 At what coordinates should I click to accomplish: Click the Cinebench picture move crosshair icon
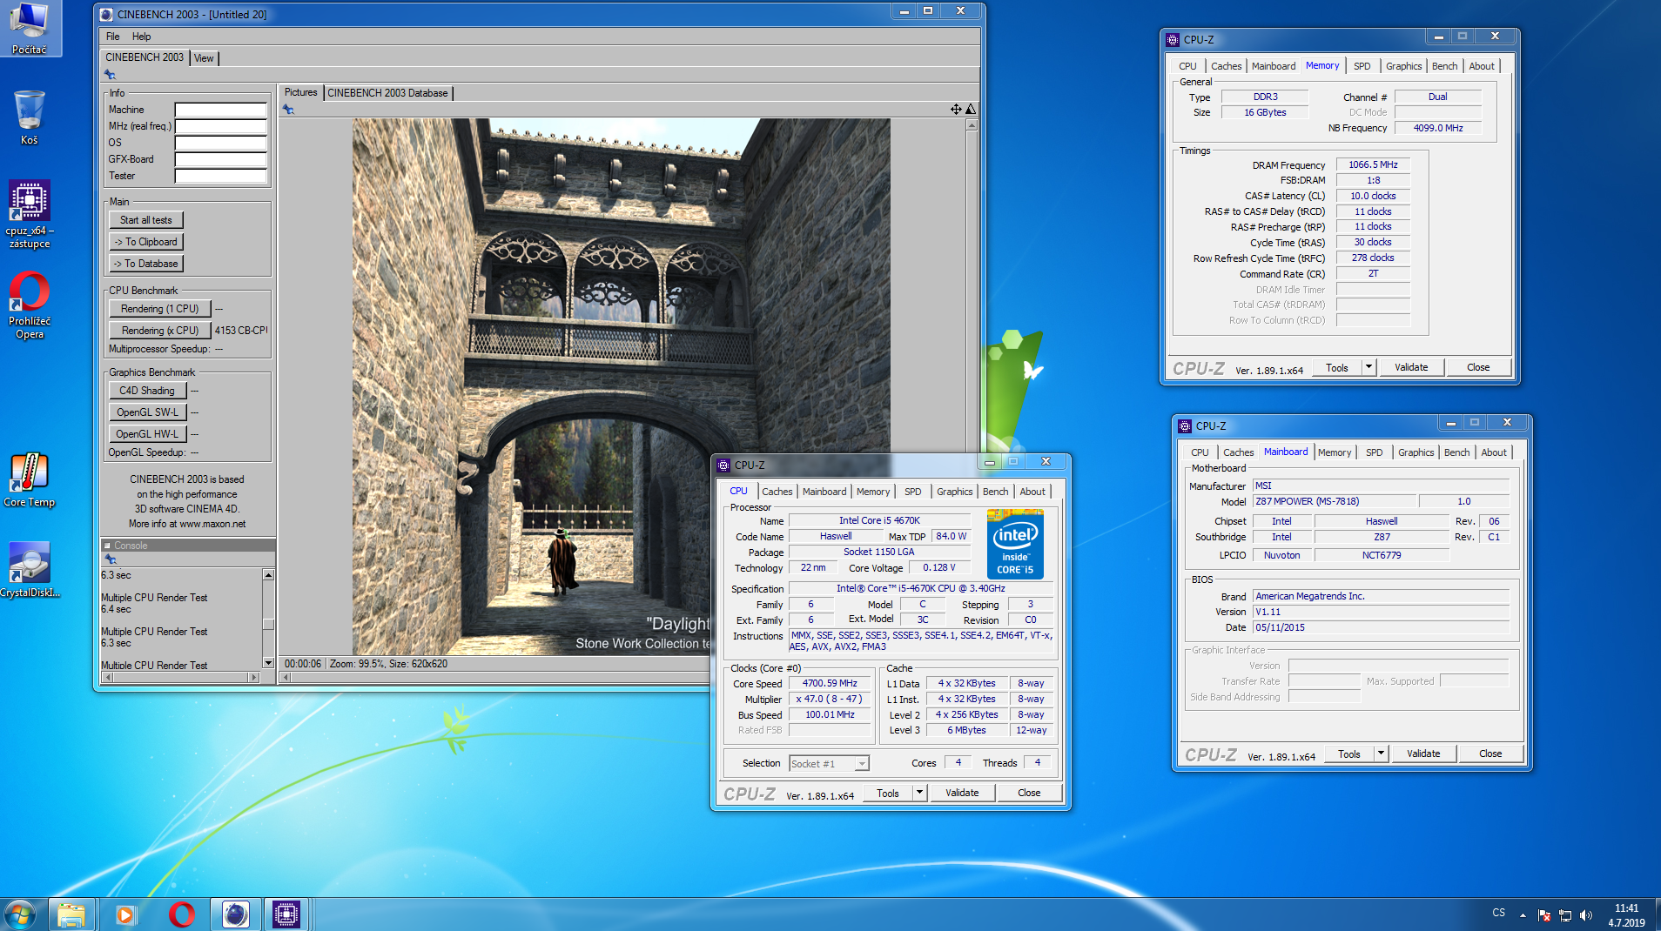[x=956, y=109]
